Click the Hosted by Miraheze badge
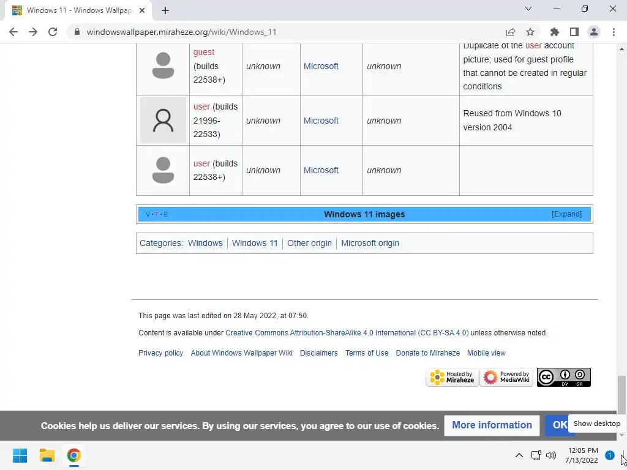Screen dimensions: 627x470 (452, 377)
